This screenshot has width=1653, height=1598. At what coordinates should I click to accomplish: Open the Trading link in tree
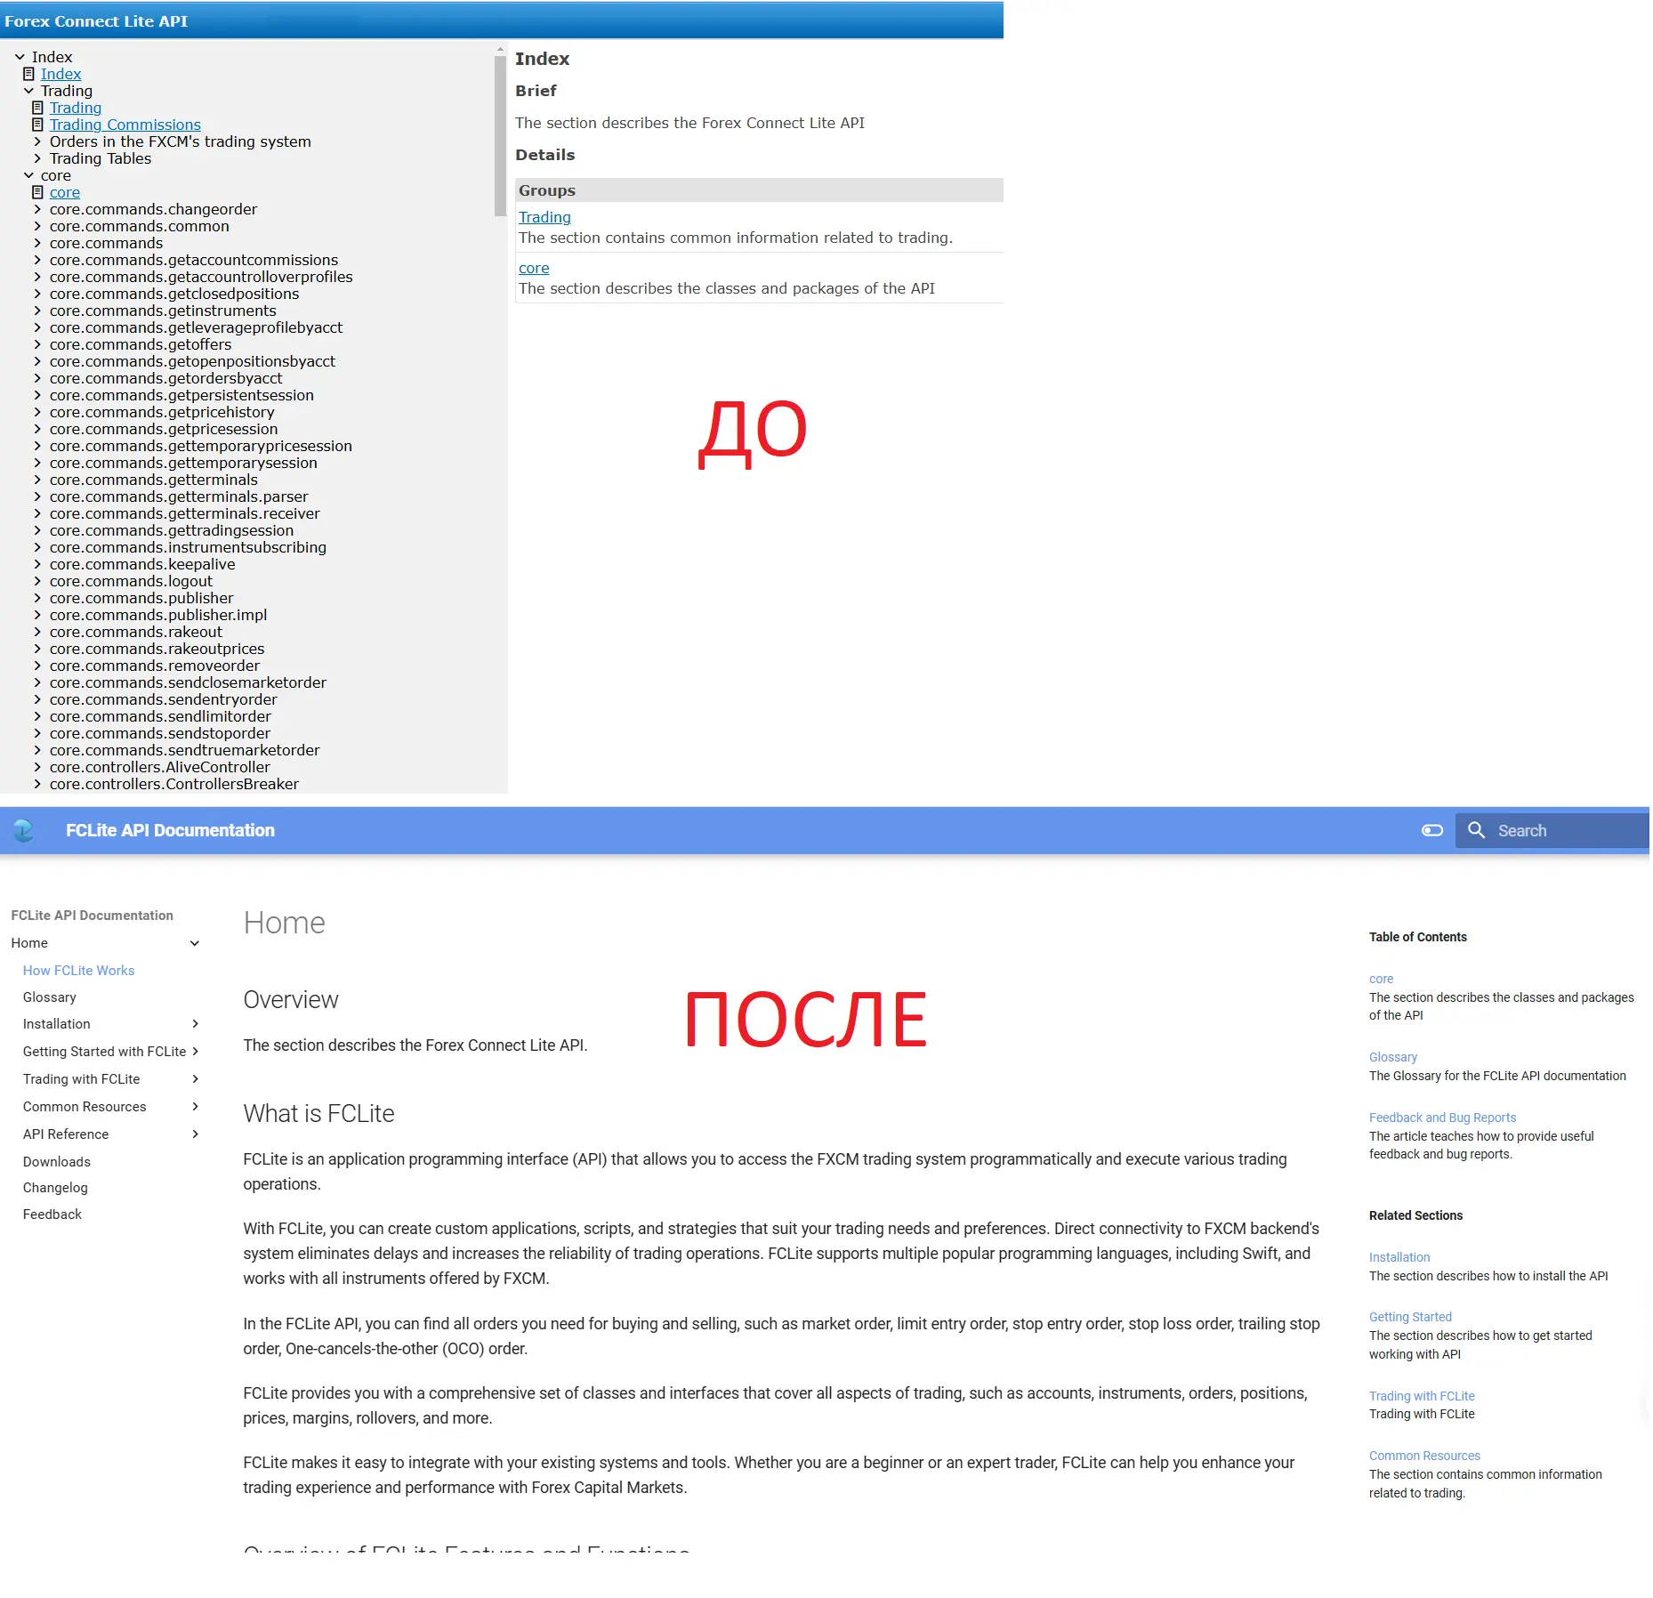point(76,108)
